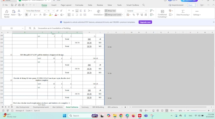Click the full screen icon in status bar
215x119 pixels.
pyautogui.click(x=213, y=110)
